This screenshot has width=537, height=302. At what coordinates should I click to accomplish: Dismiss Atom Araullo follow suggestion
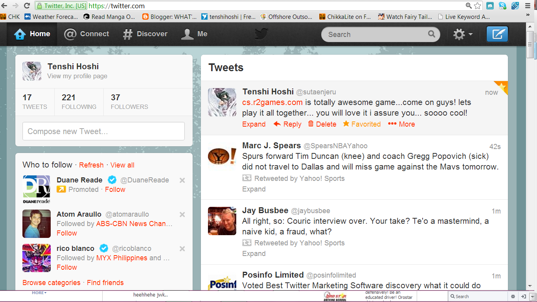pos(182,215)
